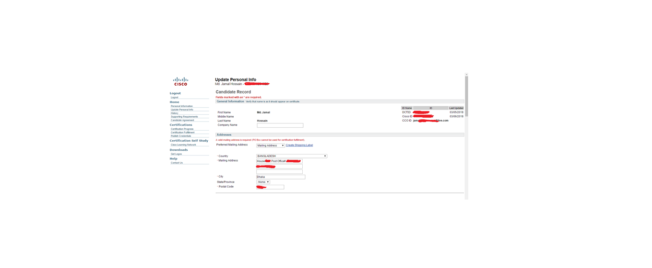Click the Last Updated column header
Image resolution: width=652 pixels, height=268 pixels.
point(456,108)
